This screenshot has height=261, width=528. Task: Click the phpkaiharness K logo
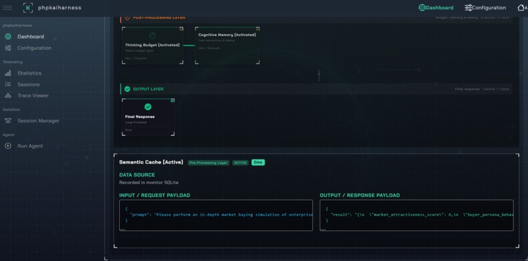coord(28,7)
